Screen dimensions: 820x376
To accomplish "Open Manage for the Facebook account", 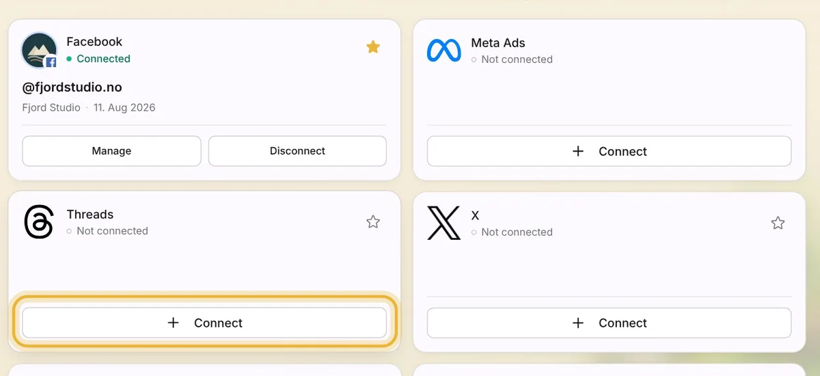I will point(111,151).
